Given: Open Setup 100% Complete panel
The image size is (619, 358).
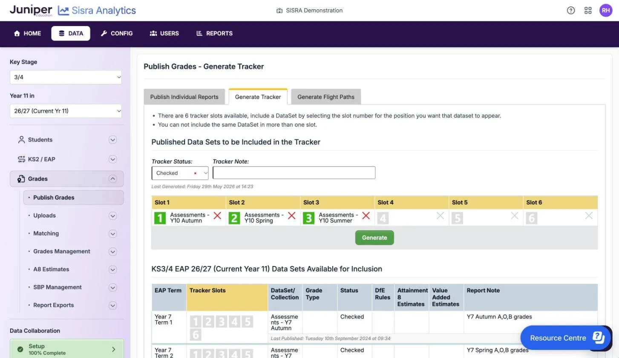Looking at the screenshot, I should 67,349.
